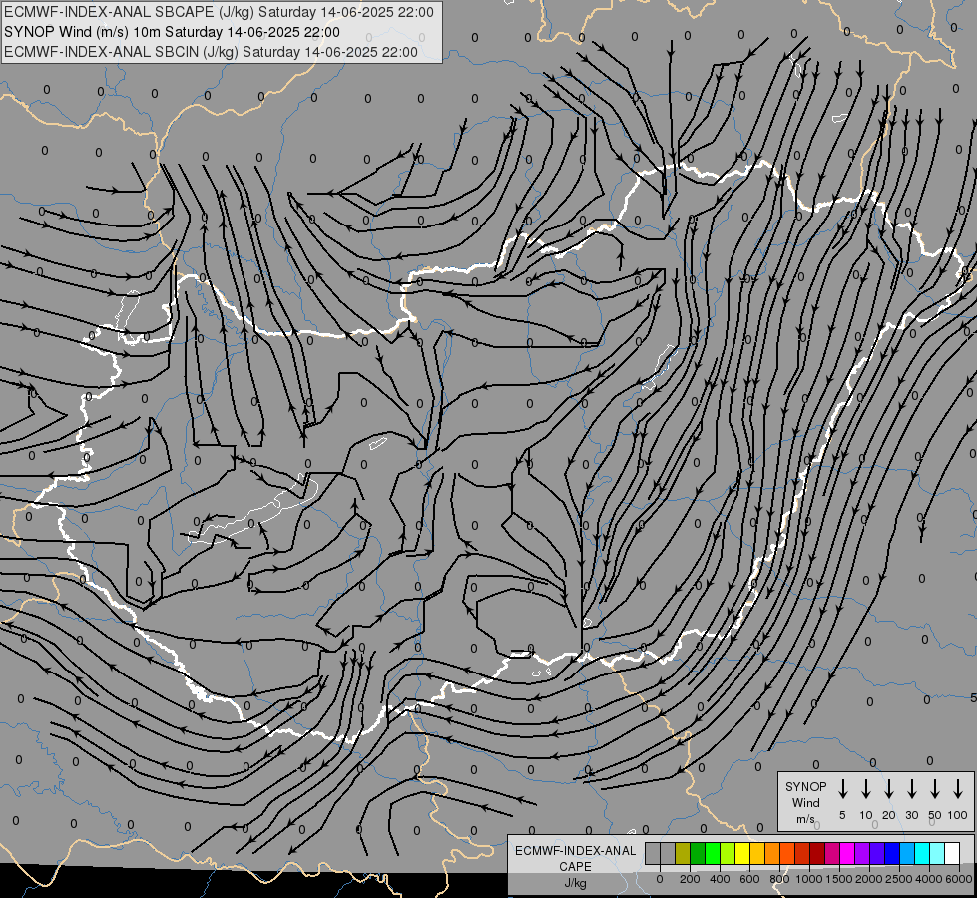The image size is (977, 898).
Task: Click the wind arrow above the 20 label
Action: coord(889,788)
